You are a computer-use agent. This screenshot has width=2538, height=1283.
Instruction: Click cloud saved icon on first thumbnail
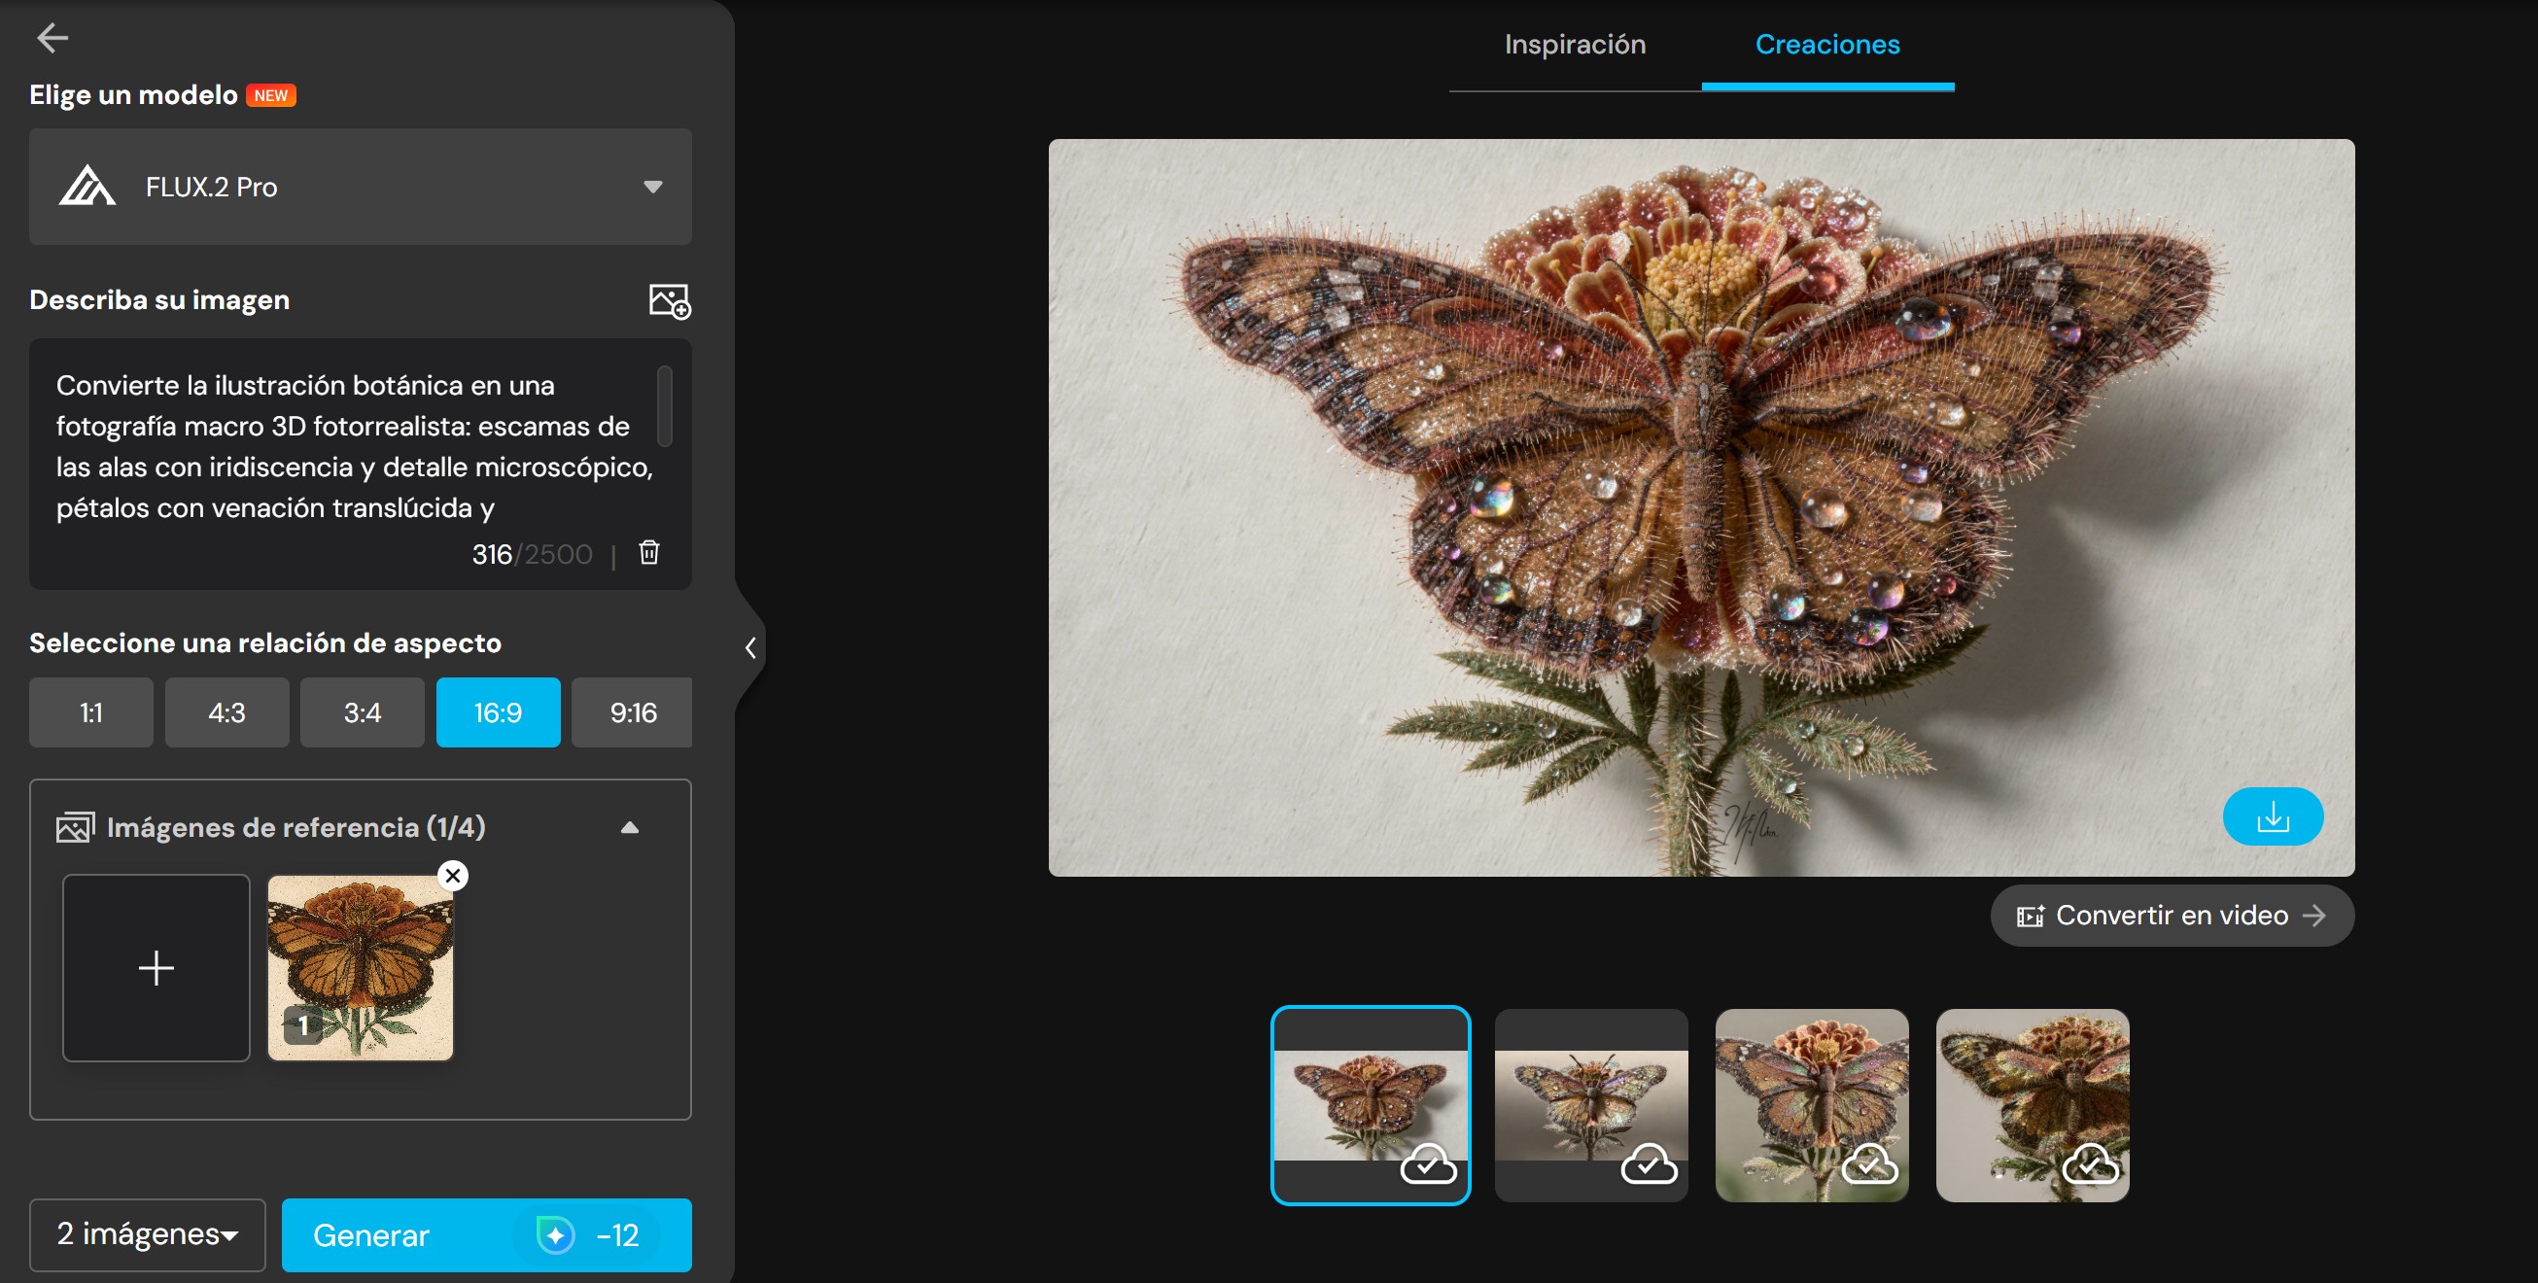[1428, 1164]
